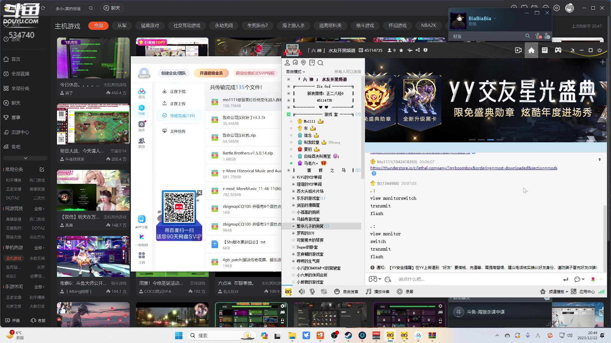Open the YY home icon in the channel header
Viewport: 611px width, 343px height.
tap(531, 50)
